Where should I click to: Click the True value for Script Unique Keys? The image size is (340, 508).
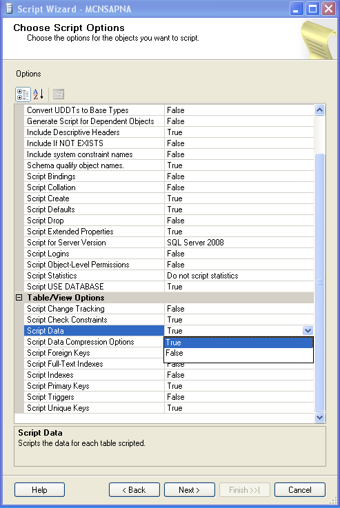pos(174,408)
